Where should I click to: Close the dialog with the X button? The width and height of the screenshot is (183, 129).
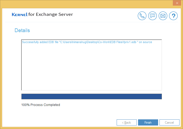point(177,3)
